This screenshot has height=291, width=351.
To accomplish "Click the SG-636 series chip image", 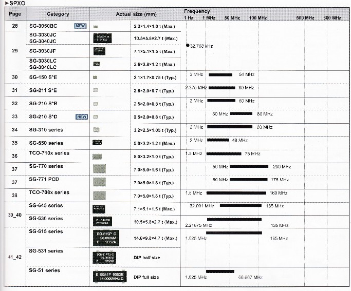I will [102, 221].
